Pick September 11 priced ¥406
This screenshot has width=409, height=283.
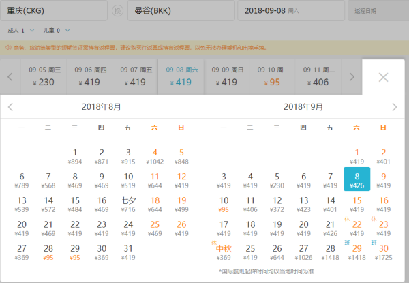[250, 205]
